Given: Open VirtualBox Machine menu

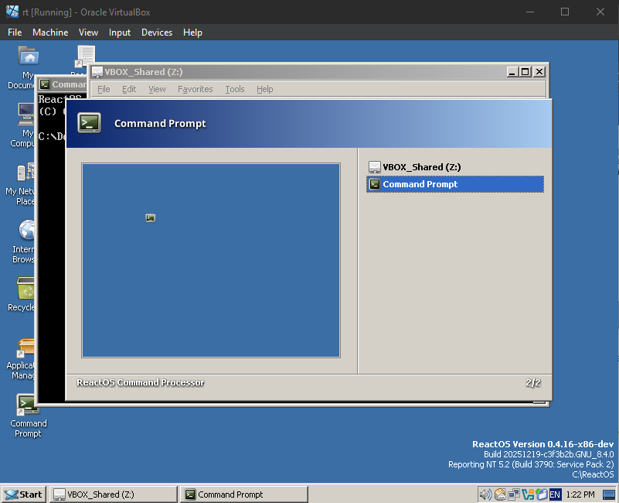Looking at the screenshot, I should click(50, 33).
